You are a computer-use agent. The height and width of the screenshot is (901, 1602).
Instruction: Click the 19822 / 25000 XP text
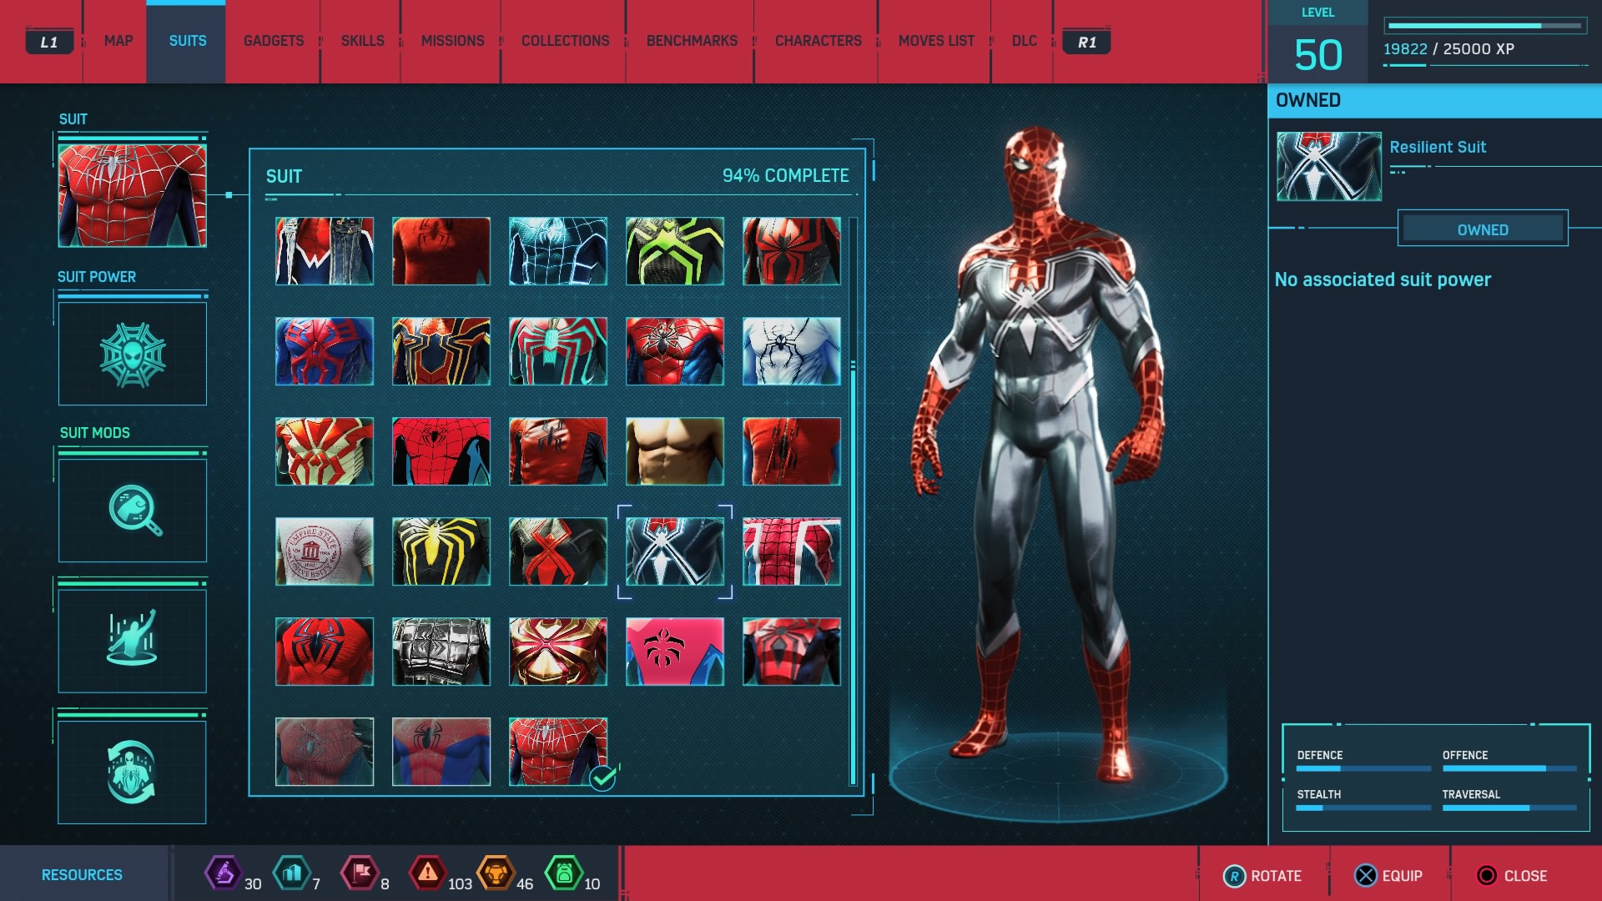pos(1448,48)
